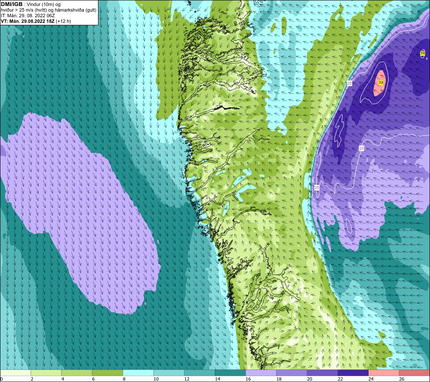The image size is (430, 382).
Task: Pick the dark teal 14–16 m/s swatch
Action: click(230, 373)
